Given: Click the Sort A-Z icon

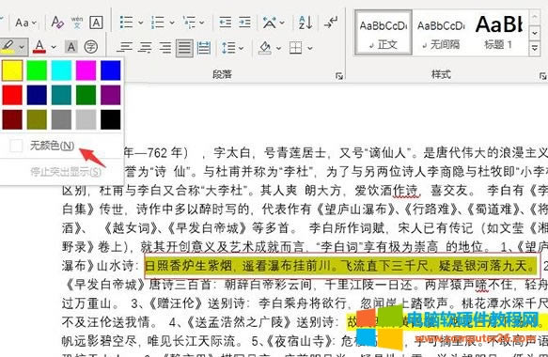Looking at the screenshot, I should (x=305, y=23).
